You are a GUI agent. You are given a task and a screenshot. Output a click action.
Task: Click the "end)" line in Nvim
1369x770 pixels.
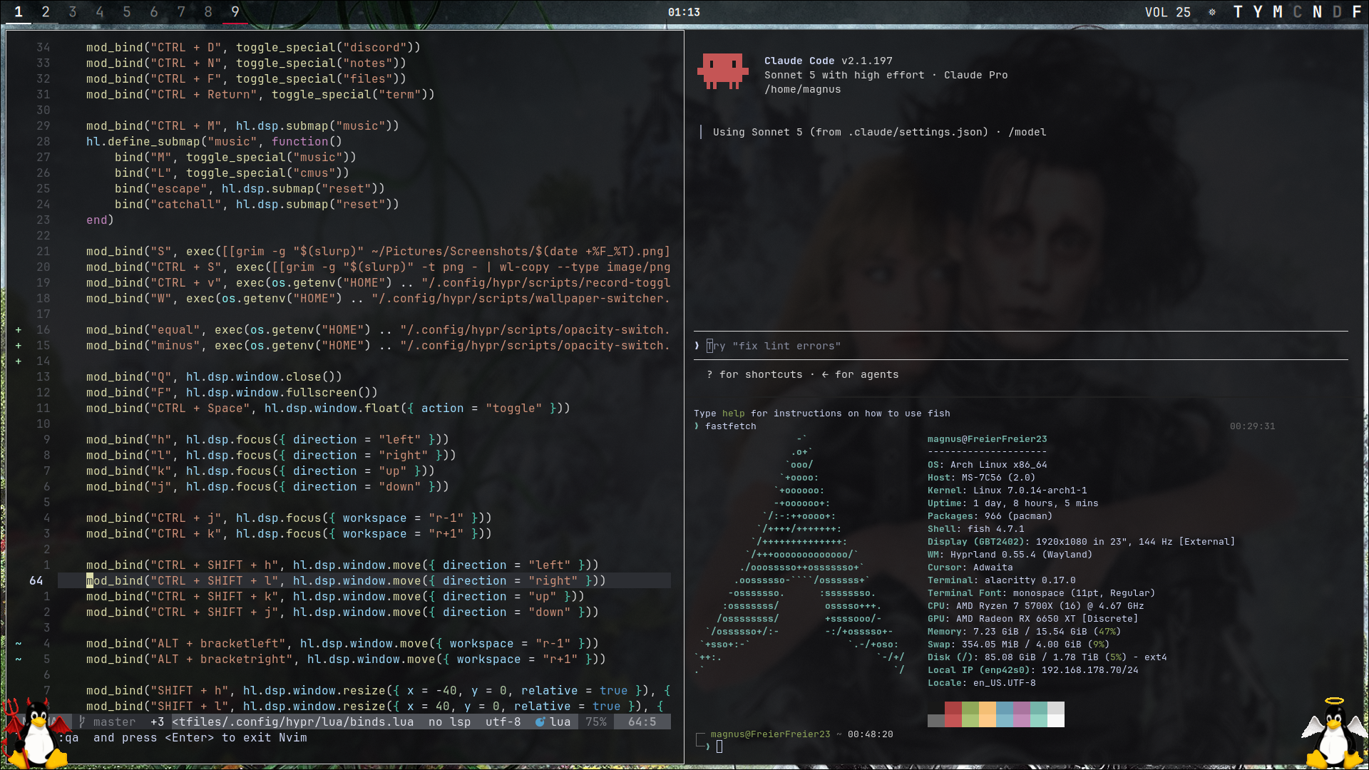click(100, 220)
